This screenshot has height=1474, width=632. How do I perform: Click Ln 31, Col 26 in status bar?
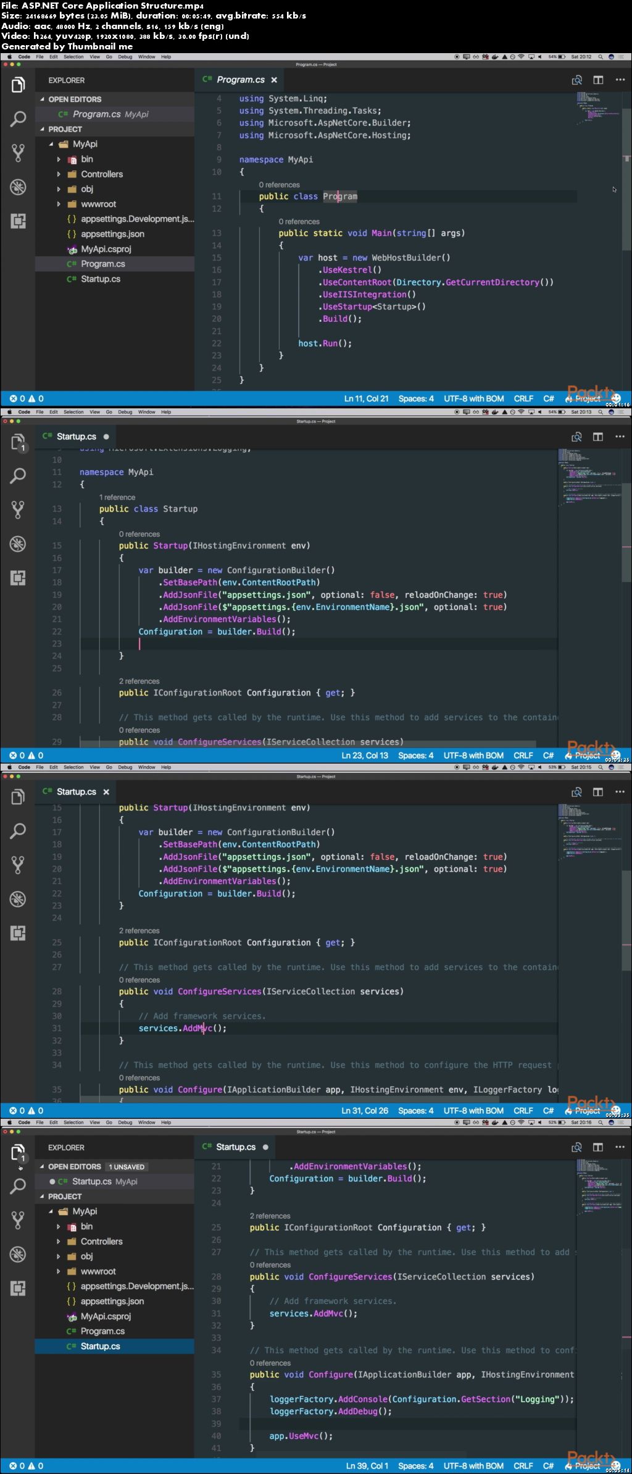tap(365, 1111)
